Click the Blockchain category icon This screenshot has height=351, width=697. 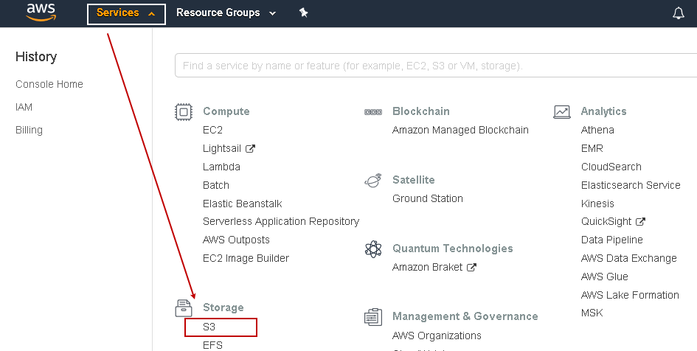pyautogui.click(x=373, y=111)
